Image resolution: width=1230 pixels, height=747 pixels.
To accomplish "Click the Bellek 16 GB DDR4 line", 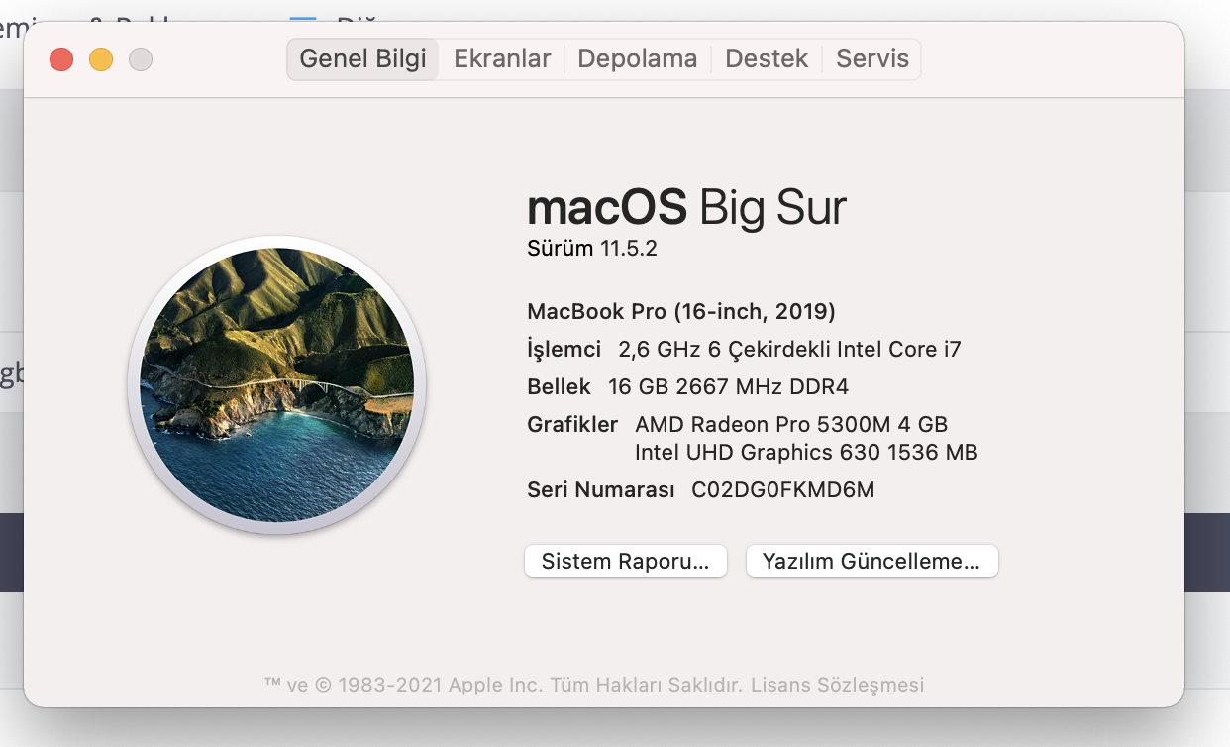I will click(687, 386).
